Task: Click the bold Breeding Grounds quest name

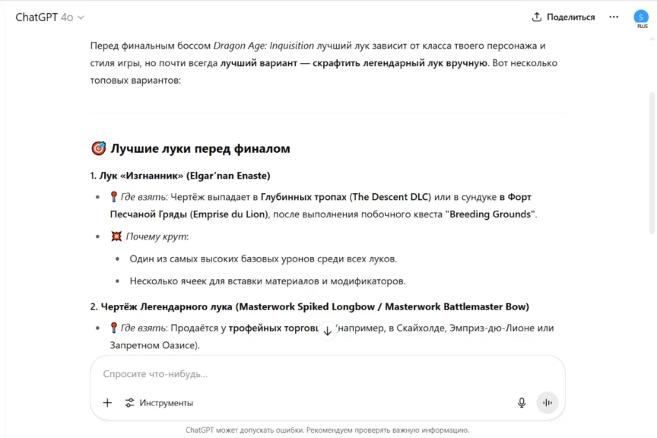Action: [x=492, y=214]
